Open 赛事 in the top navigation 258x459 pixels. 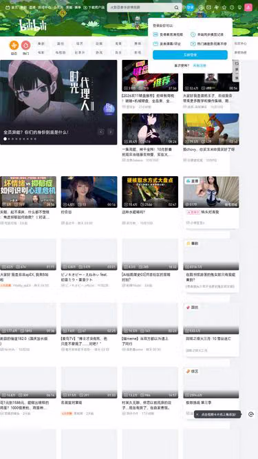pyautogui.click(x=78, y=8)
